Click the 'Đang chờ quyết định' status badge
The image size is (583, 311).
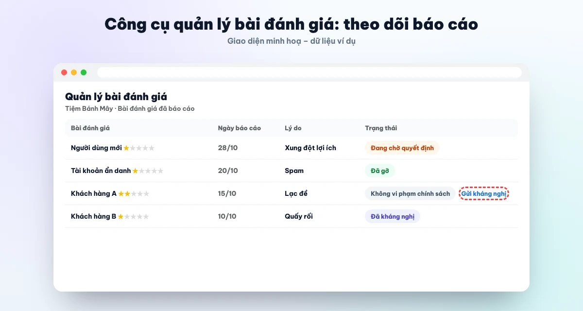tap(402, 148)
